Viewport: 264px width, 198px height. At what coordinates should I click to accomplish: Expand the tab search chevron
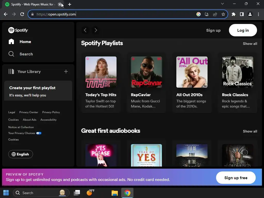tap(222, 4)
